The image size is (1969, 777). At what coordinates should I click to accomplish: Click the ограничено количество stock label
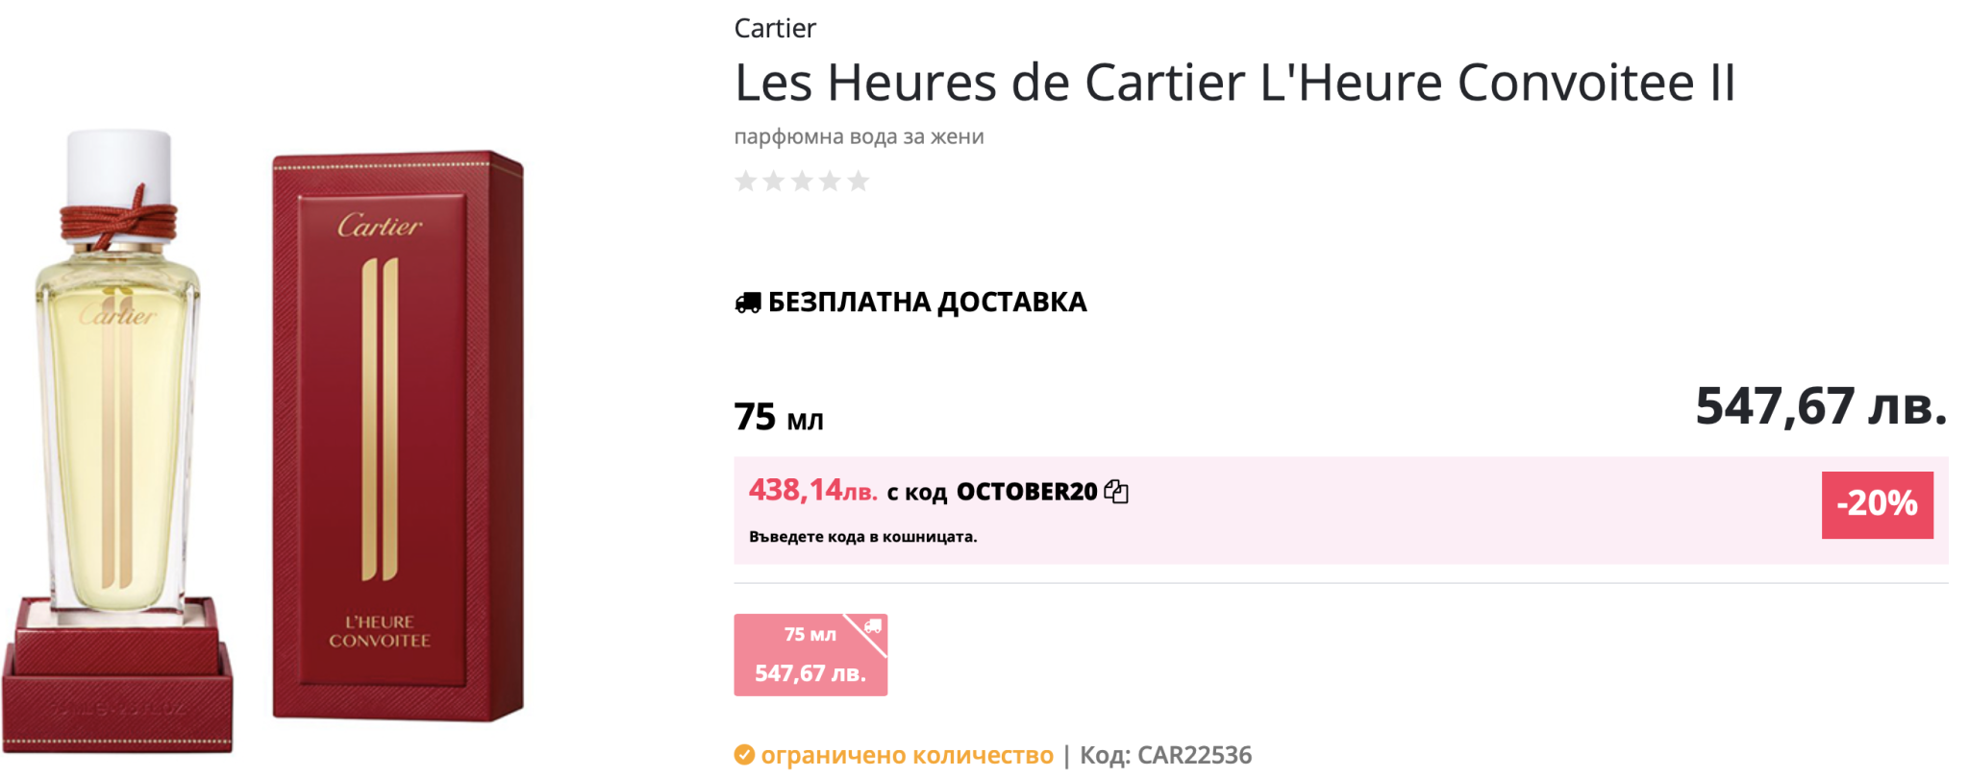(907, 756)
